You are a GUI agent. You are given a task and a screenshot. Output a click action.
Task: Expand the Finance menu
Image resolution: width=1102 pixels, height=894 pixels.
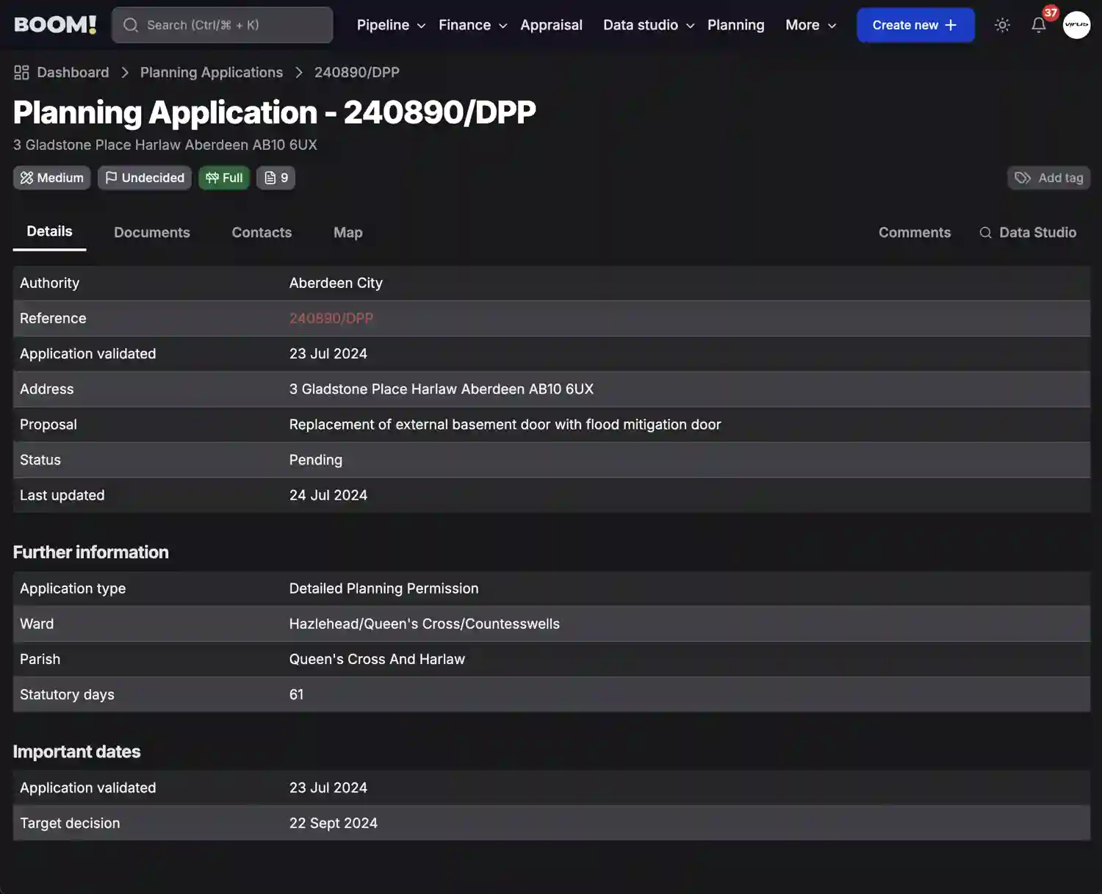coord(472,25)
